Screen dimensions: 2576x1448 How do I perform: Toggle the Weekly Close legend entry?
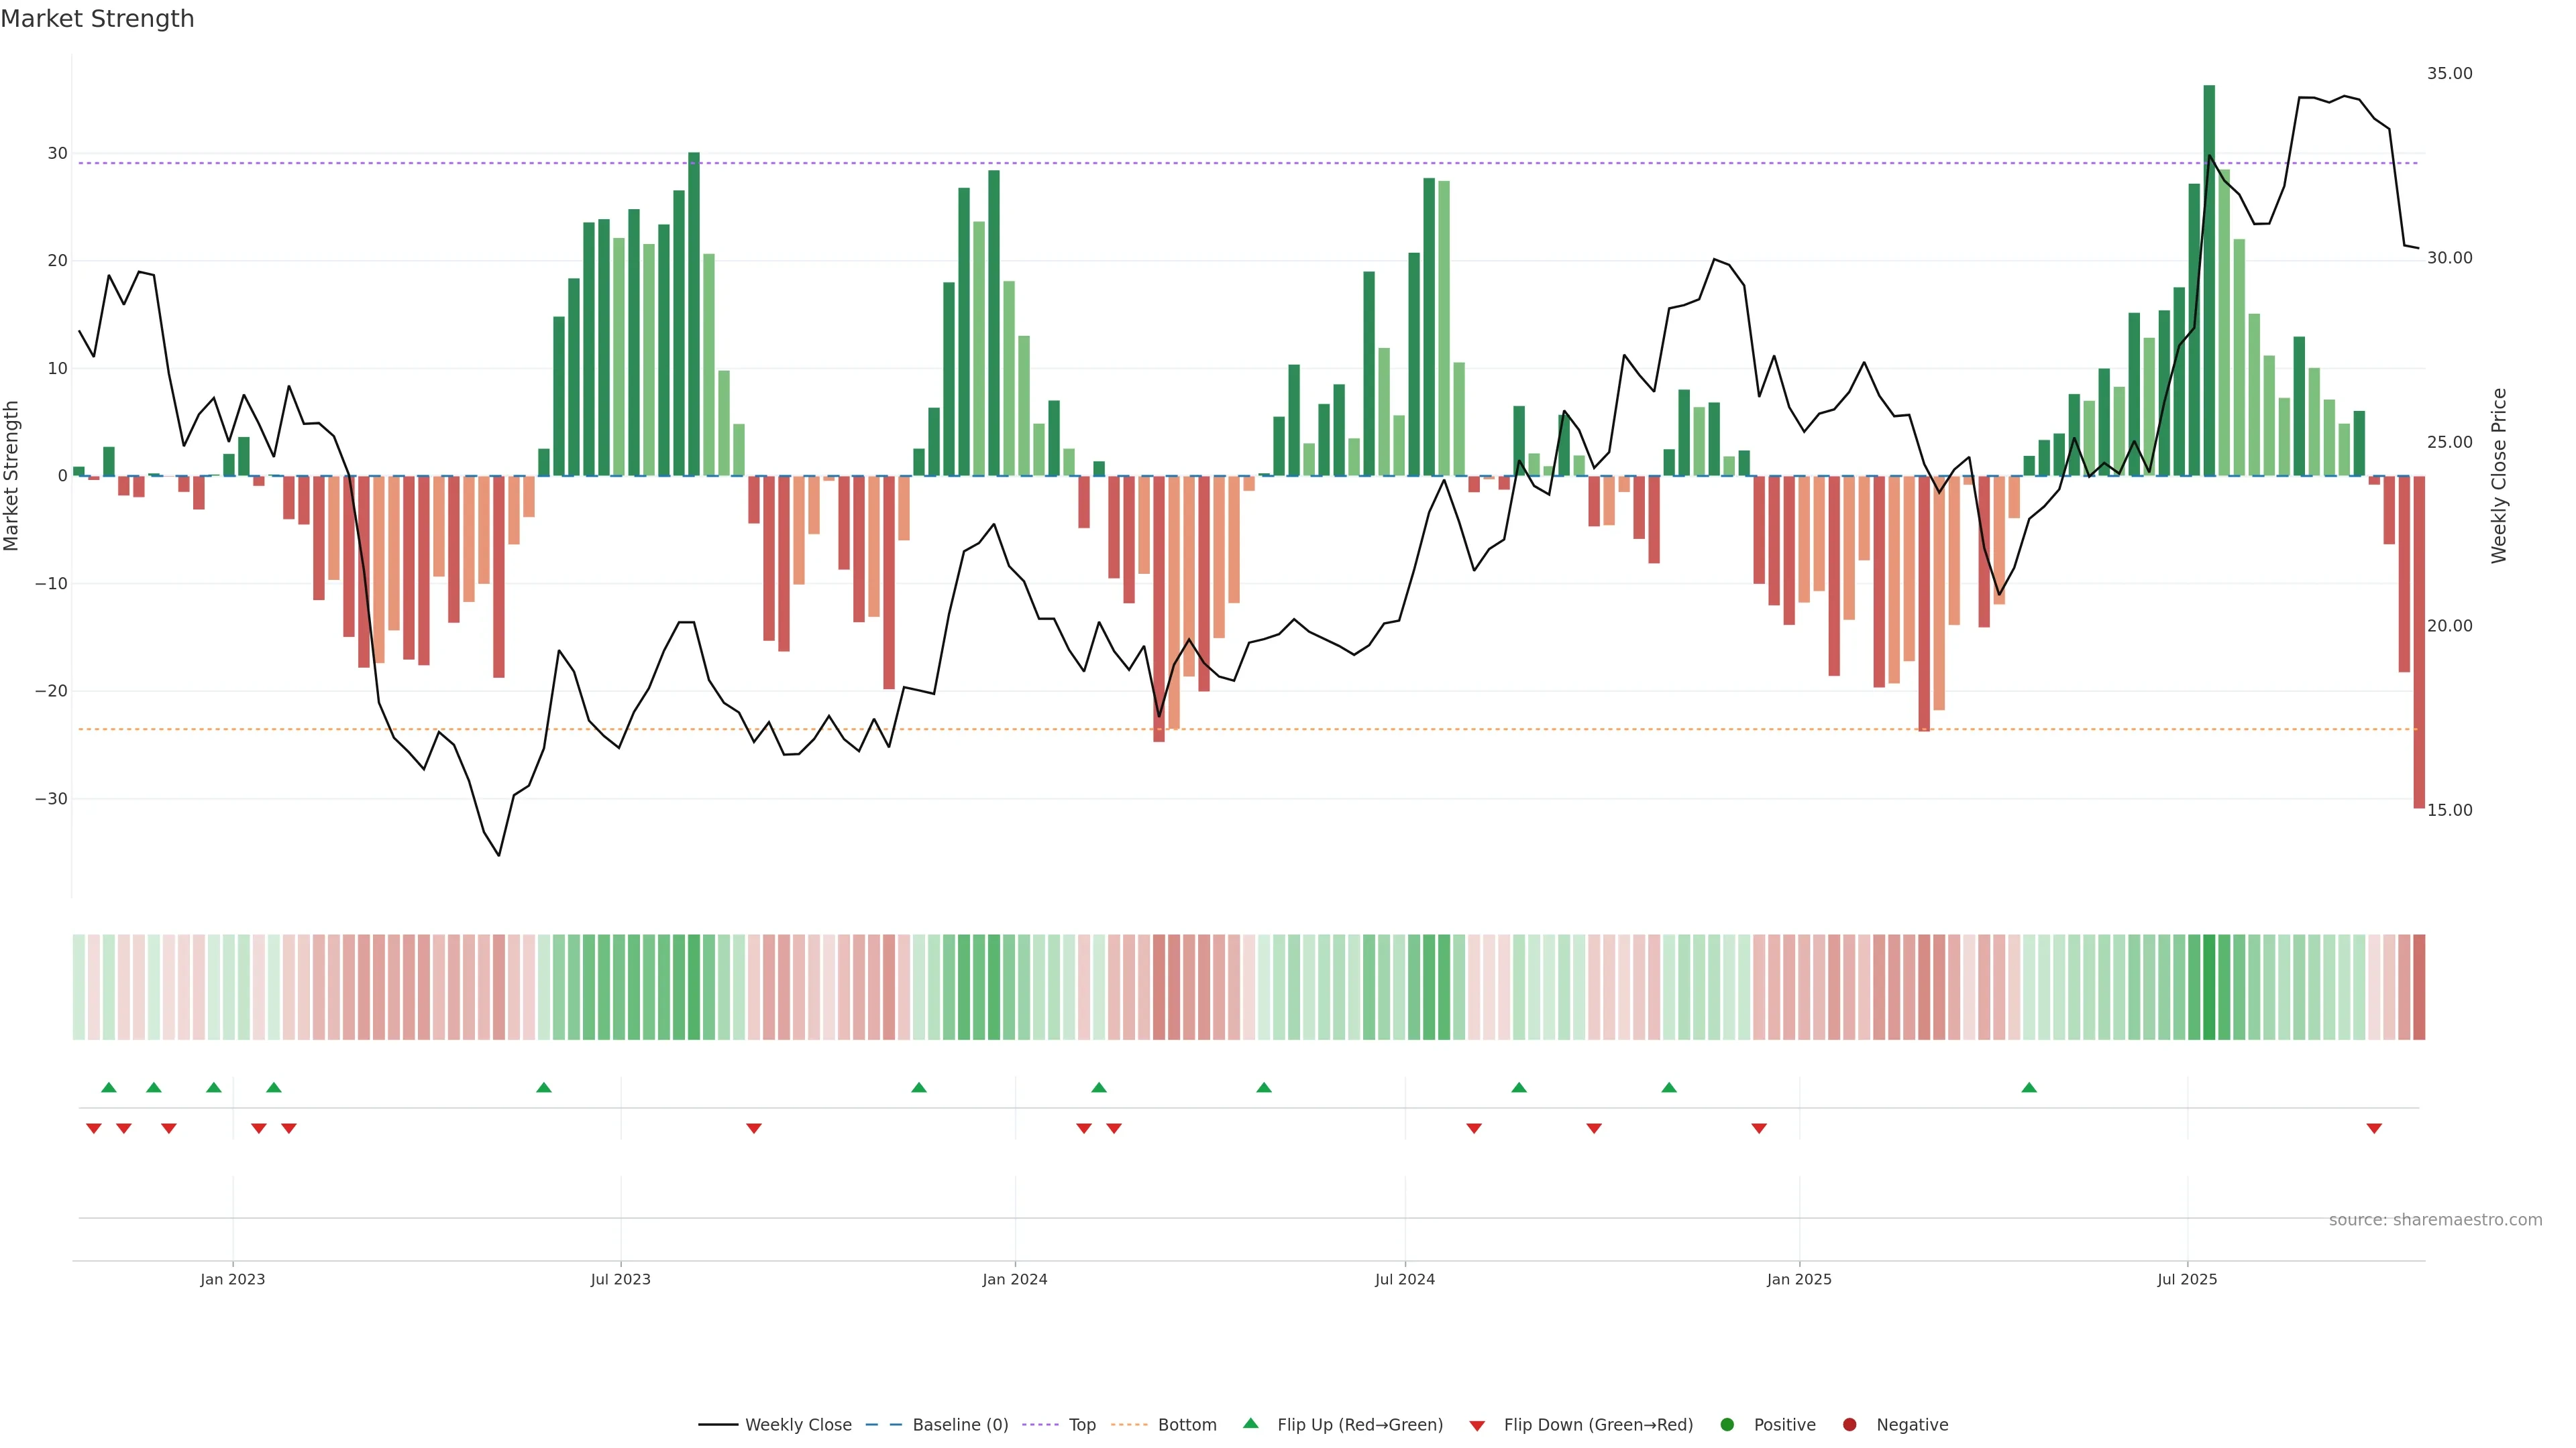[x=797, y=1425]
